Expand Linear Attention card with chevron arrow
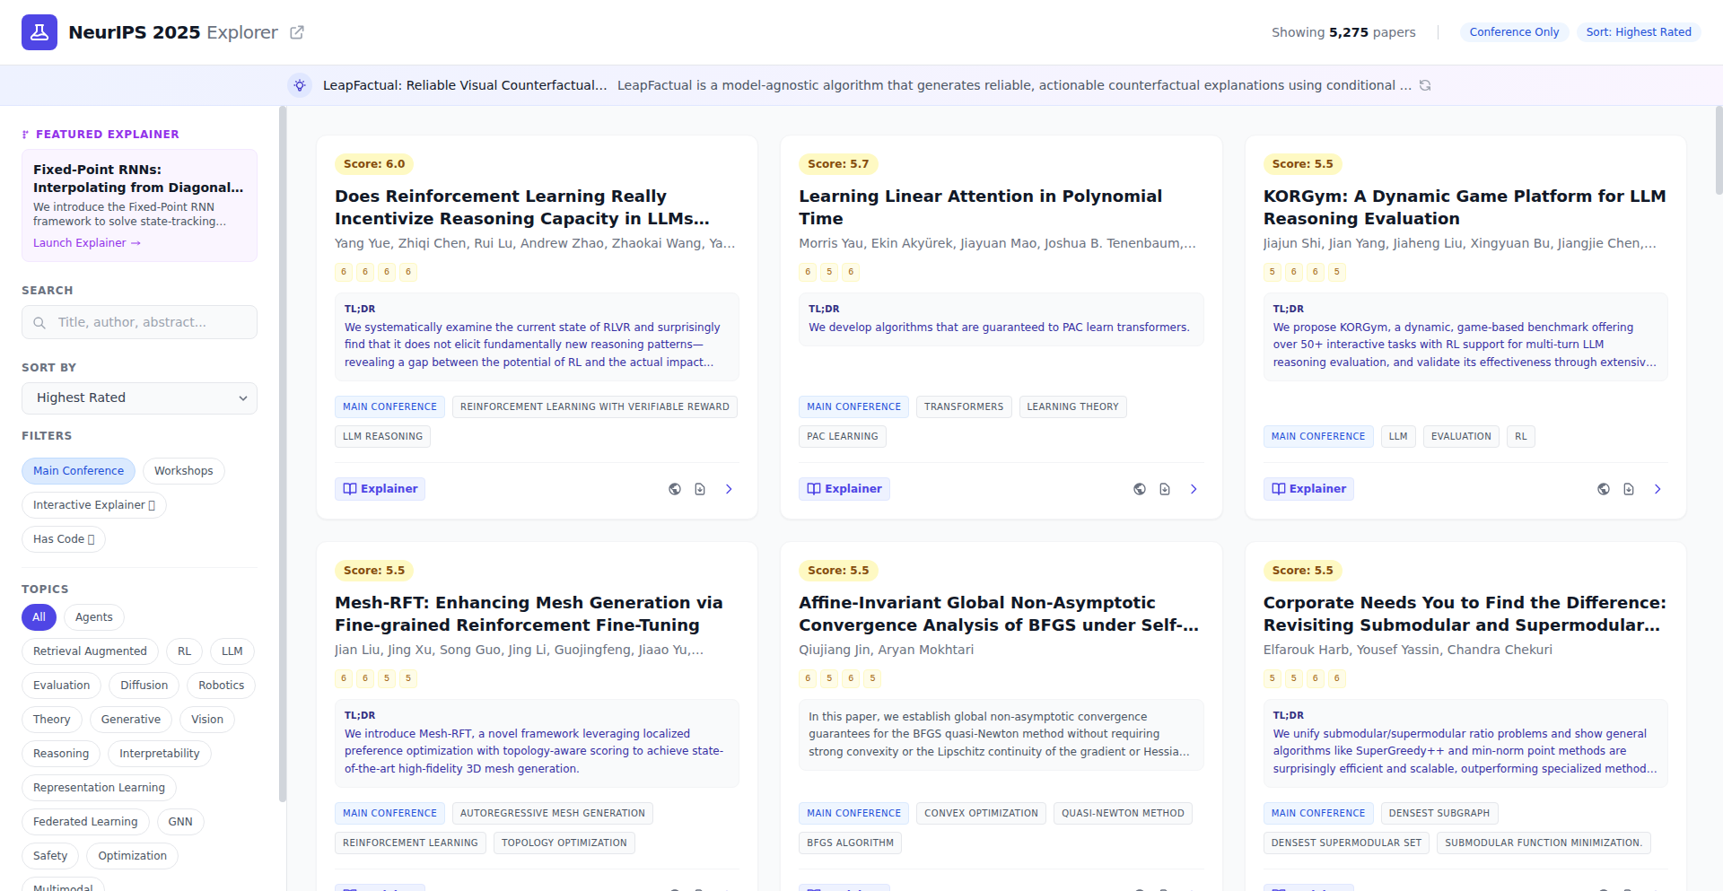 click(x=1194, y=489)
